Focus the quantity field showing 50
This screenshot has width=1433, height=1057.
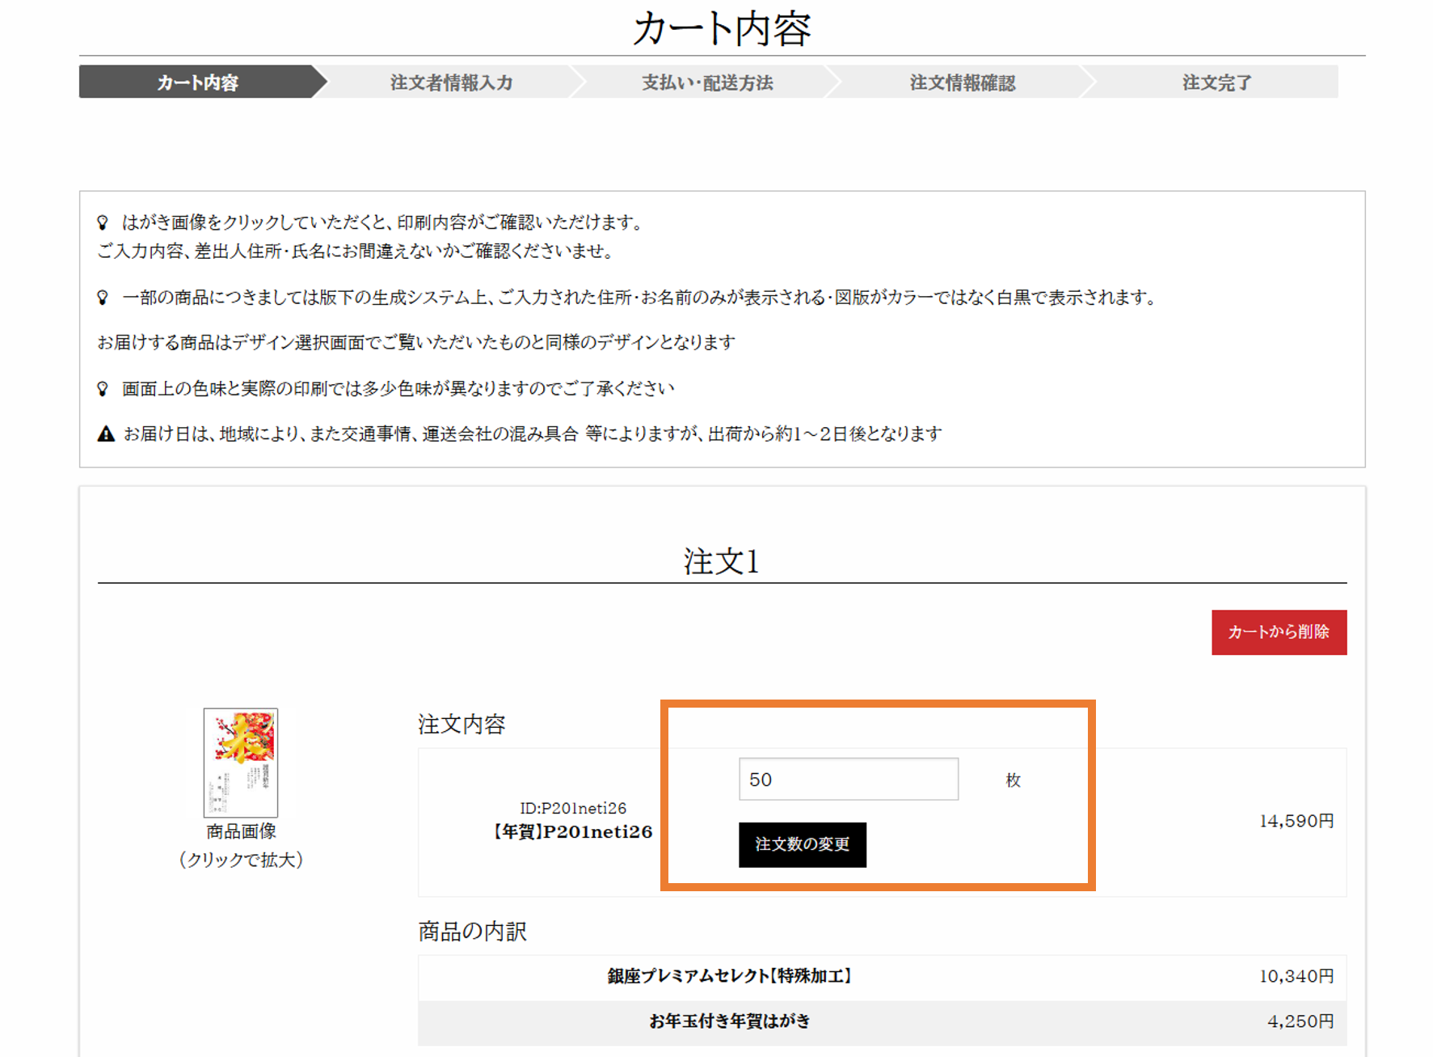(x=849, y=779)
